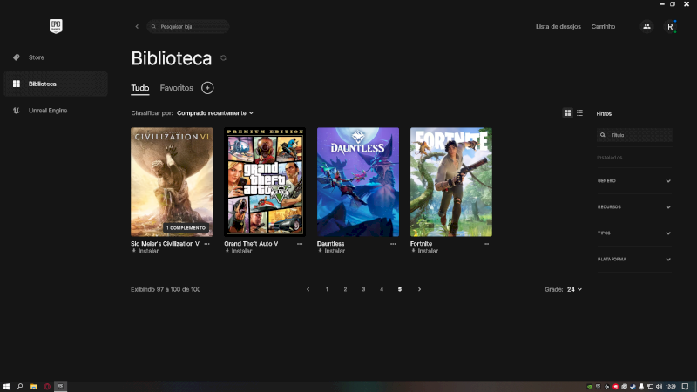Screen dimensions: 697x392
Task: Add a new collection with plus button
Action: click(x=207, y=88)
